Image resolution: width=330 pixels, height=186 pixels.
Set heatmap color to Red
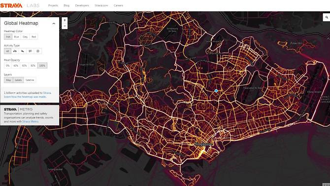click(33, 37)
